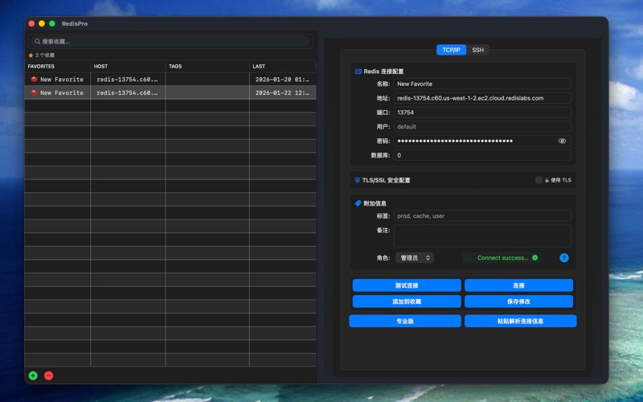The width and height of the screenshot is (643, 402).
Task: Click the 测试连接 button
Action: click(407, 285)
